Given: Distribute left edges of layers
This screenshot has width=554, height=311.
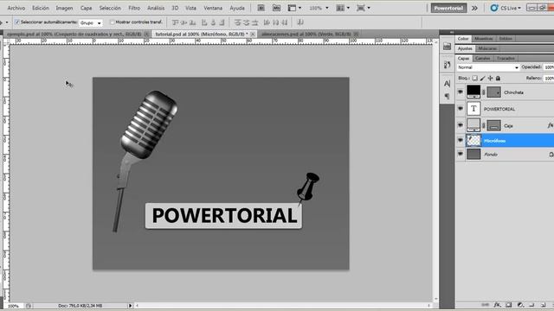Looking at the screenshot, I should 267,22.
